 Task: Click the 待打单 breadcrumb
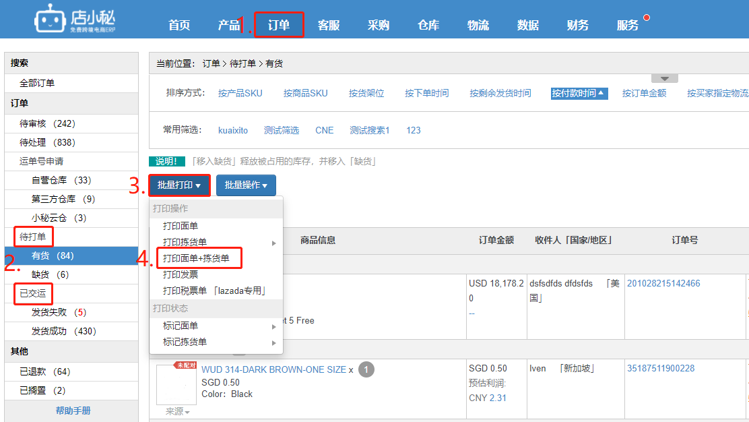pos(242,63)
